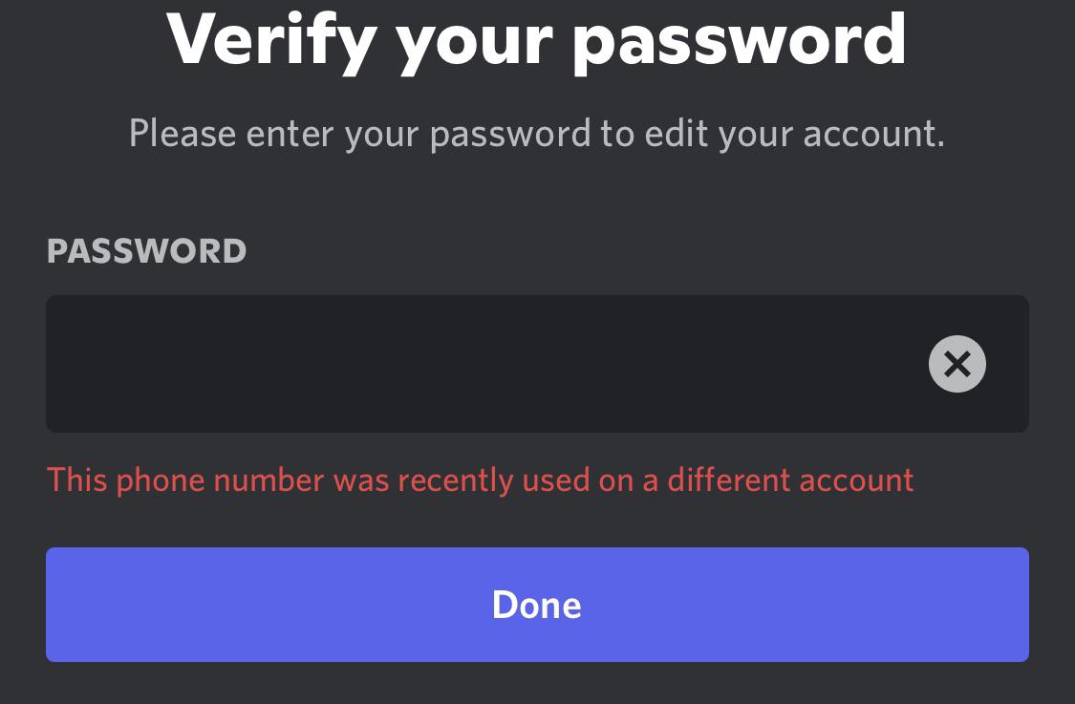Select the instruction text about editing your account
Viewport: 1075px width, 704px height.
(536, 133)
